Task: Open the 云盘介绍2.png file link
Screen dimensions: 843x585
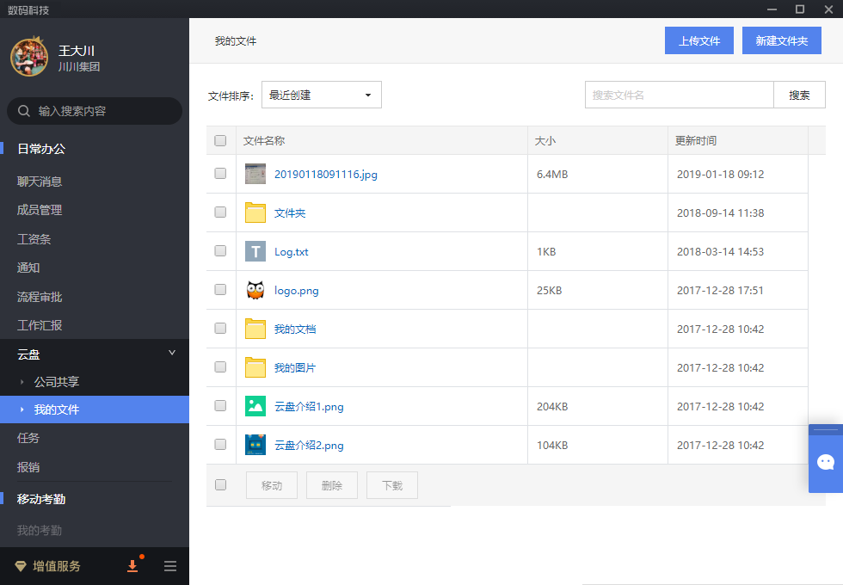Action: click(309, 446)
